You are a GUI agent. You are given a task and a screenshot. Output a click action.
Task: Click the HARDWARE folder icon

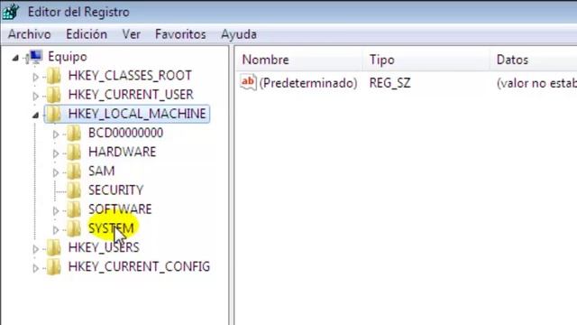(74, 153)
